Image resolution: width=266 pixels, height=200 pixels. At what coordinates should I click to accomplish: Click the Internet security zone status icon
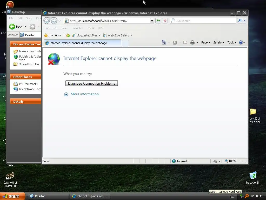tap(174, 161)
